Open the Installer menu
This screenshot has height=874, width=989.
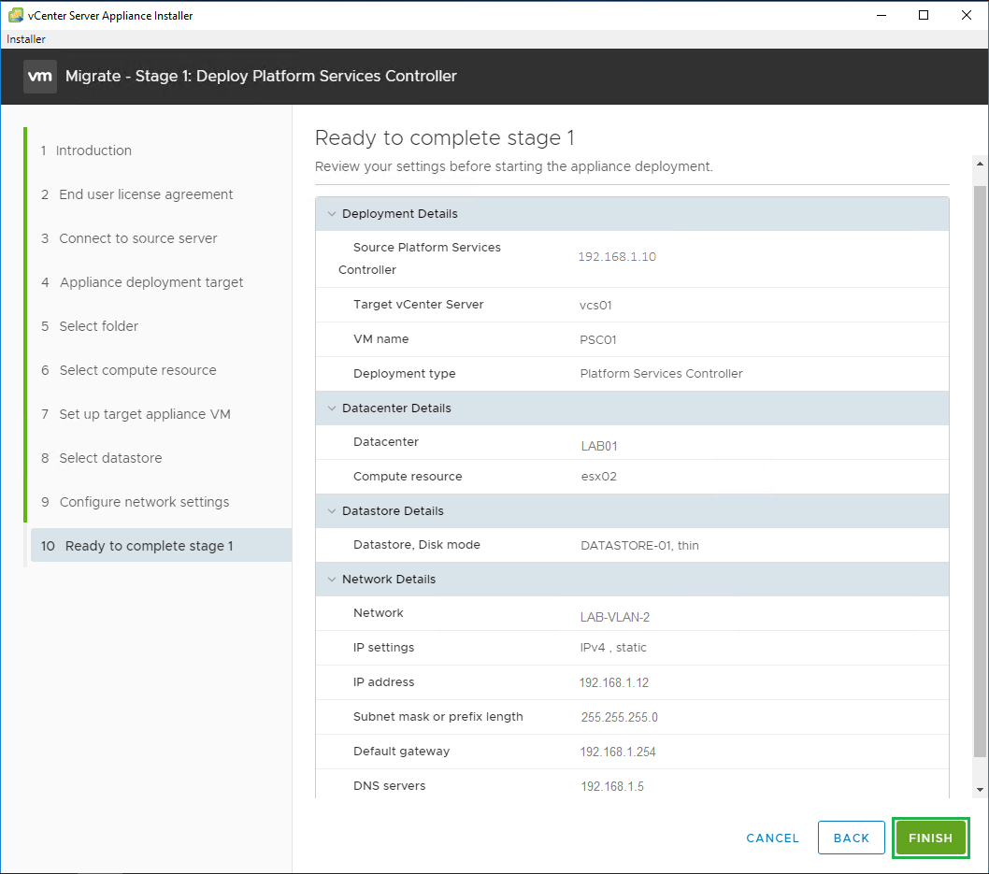[26, 39]
